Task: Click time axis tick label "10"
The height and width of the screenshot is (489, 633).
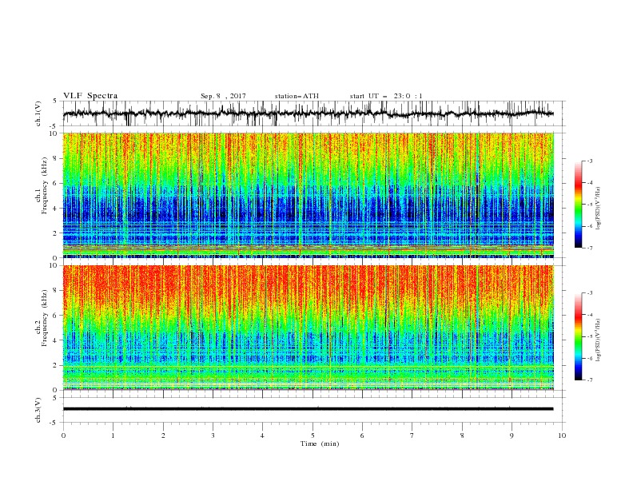Action: [562, 435]
